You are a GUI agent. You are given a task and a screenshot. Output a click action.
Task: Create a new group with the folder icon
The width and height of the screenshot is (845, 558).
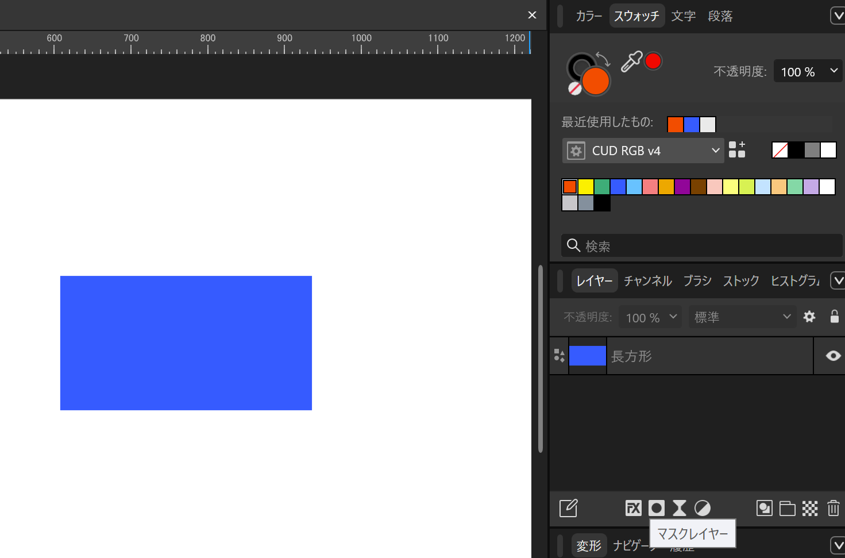point(788,508)
